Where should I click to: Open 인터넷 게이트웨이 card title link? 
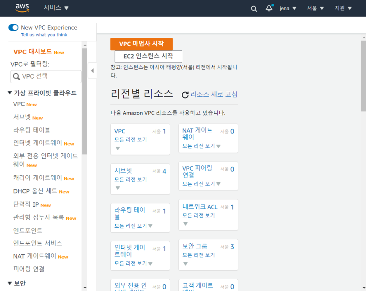130,251
